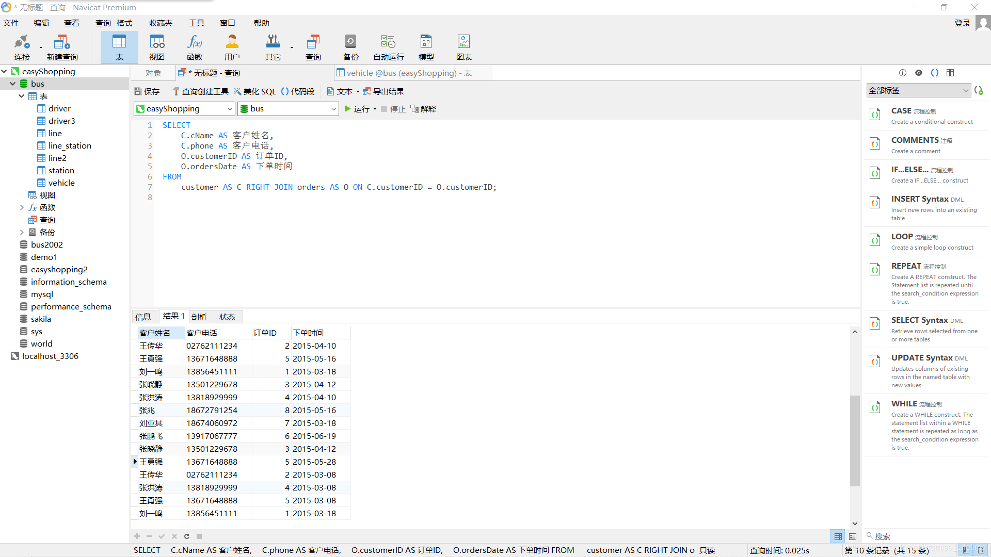The width and height of the screenshot is (991, 557).
Task: Select the code snippet parentheses icon in right panel
Action: point(935,73)
